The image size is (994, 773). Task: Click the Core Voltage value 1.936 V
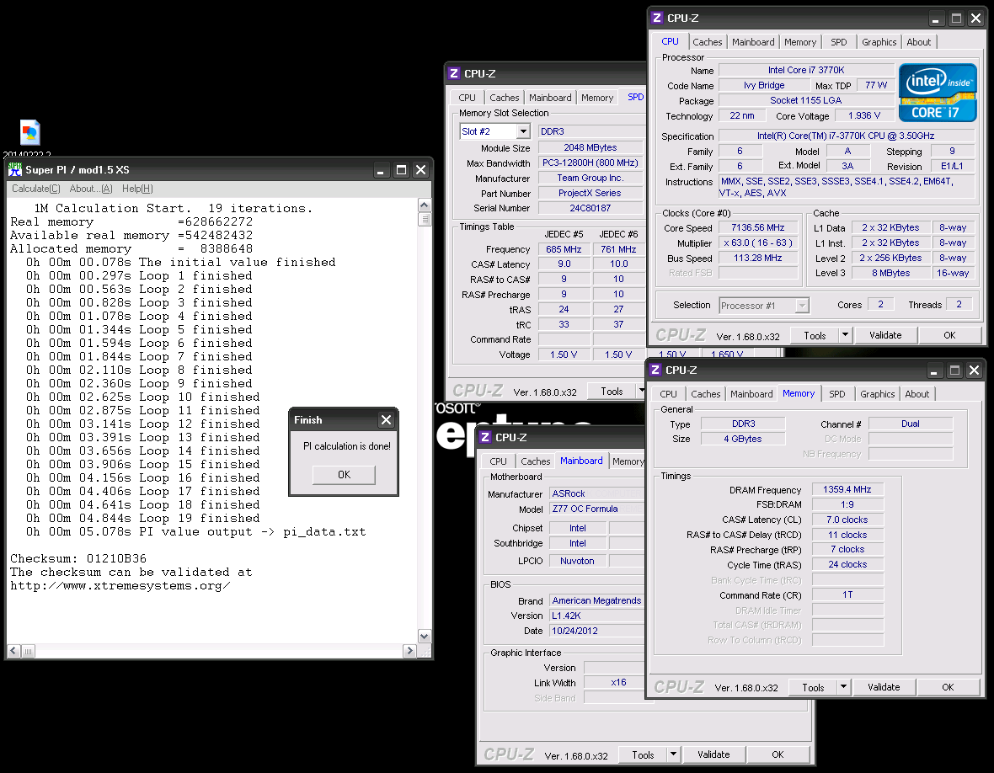click(864, 116)
